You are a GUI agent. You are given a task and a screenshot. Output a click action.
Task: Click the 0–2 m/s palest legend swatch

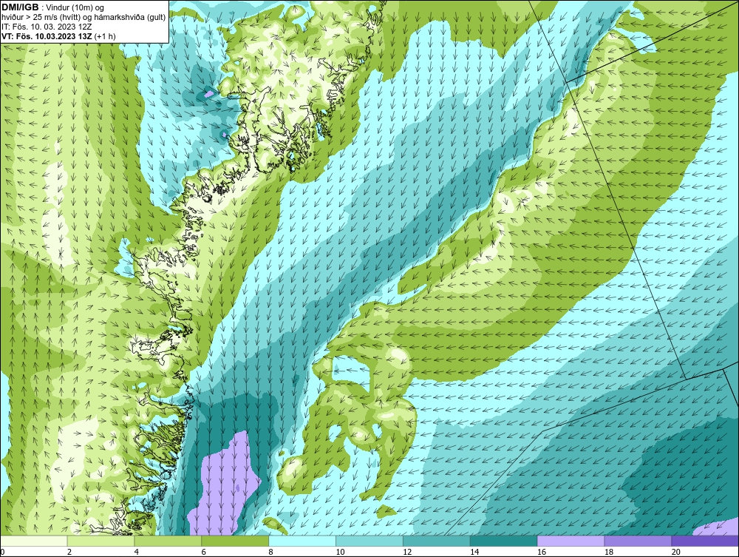34,541
